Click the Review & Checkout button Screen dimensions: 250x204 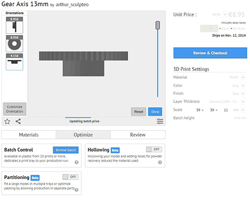210,53
